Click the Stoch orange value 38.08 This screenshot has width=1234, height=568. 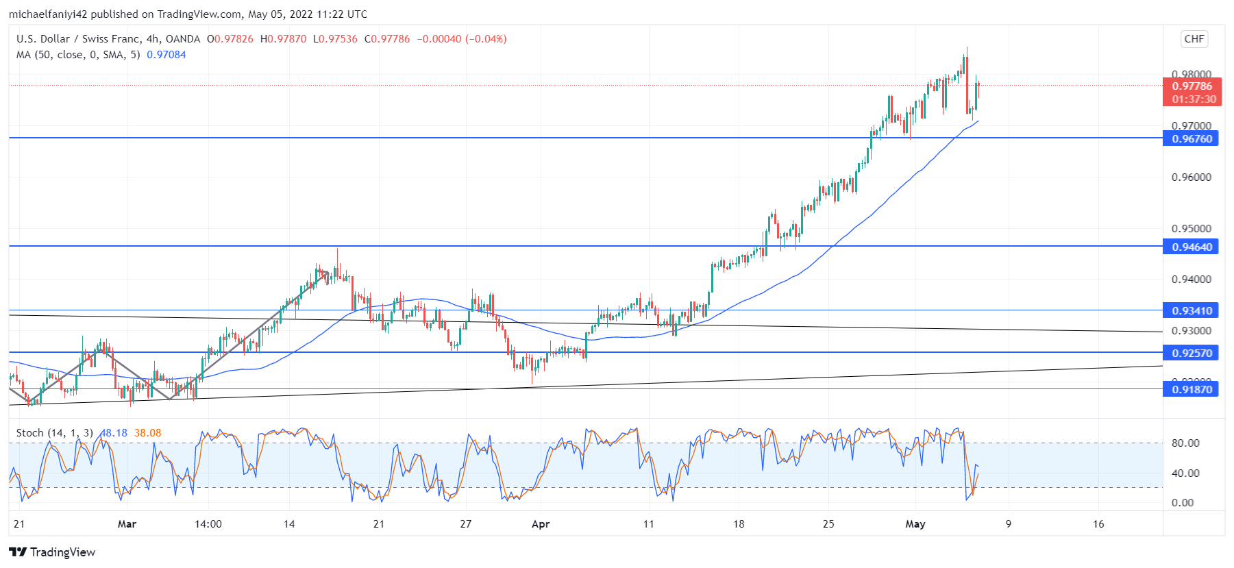tap(148, 433)
